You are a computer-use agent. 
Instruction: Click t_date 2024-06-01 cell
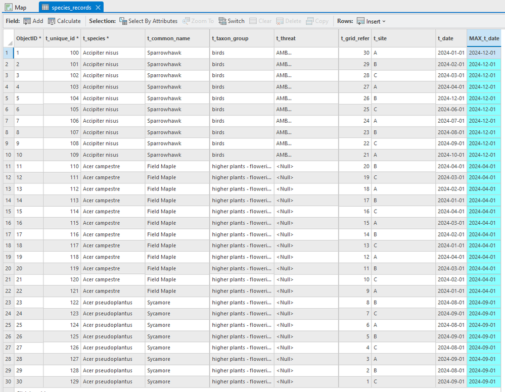(451, 110)
